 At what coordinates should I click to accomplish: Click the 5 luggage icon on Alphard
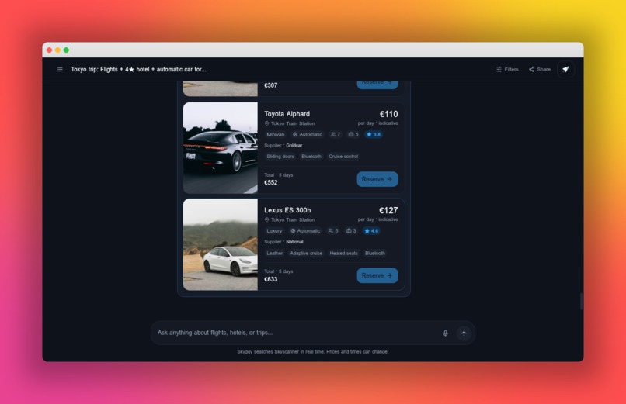(353, 135)
